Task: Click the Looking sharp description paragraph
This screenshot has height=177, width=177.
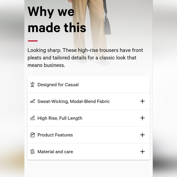Action: [x=85, y=58]
